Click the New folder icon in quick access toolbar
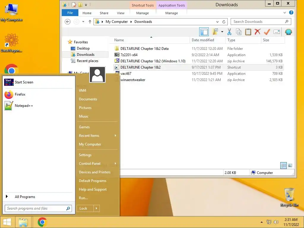The height and width of the screenshot is (228, 304). tap(80, 5)
